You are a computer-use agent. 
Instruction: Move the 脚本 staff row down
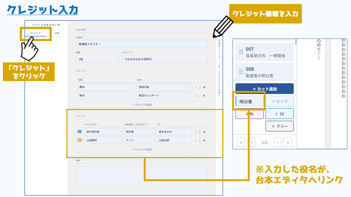click(200, 87)
